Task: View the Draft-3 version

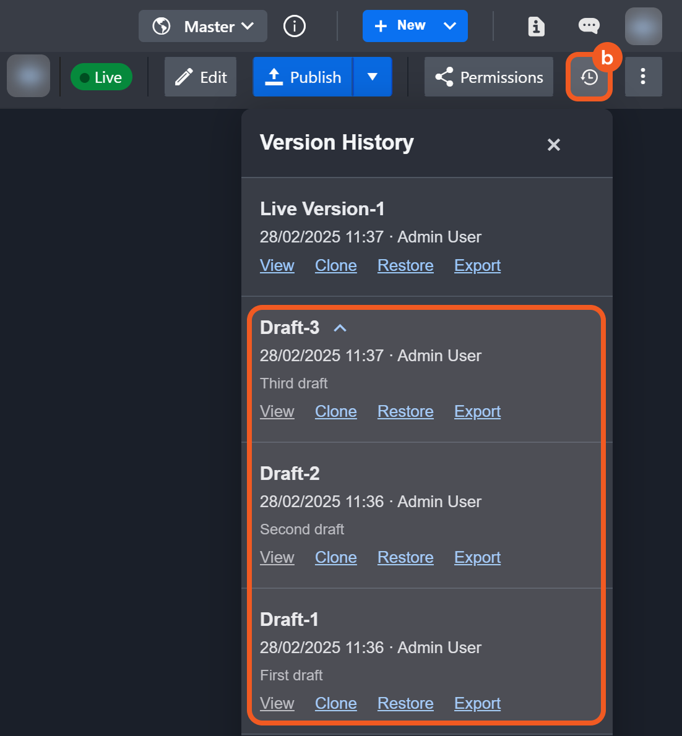Action: click(277, 411)
